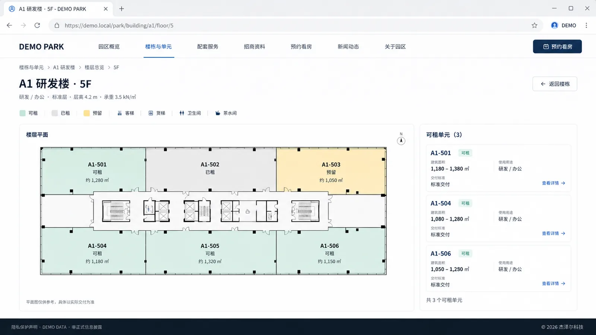The width and height of the screenshot is (596, 335).
Task: Click the 楼层总览 breadcrumb link
Action: pos(94,67)
